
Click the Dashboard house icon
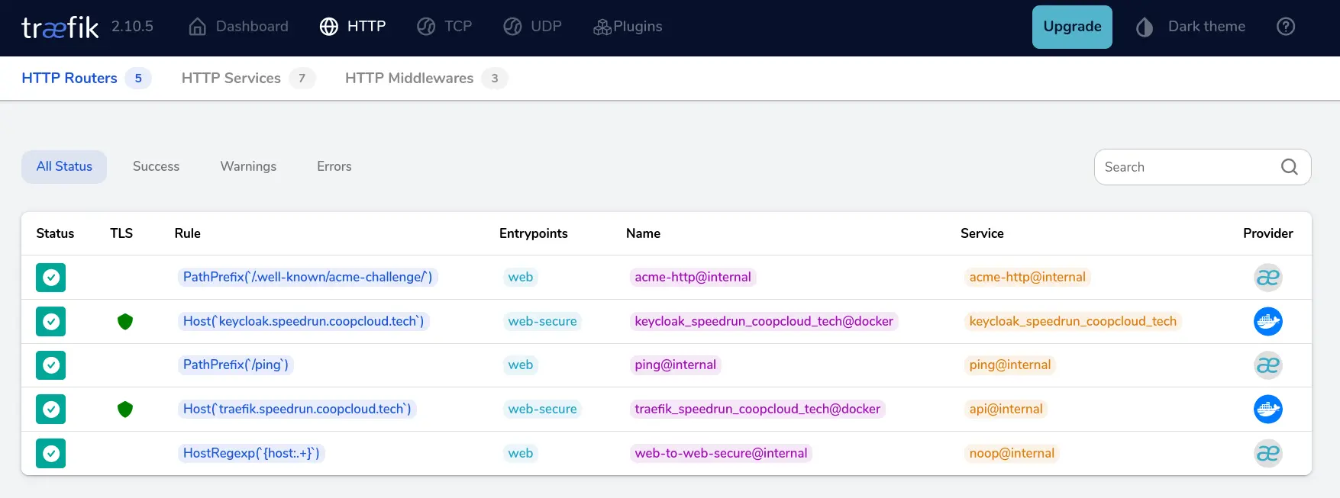pyautogui.click(x=198, y=27)
